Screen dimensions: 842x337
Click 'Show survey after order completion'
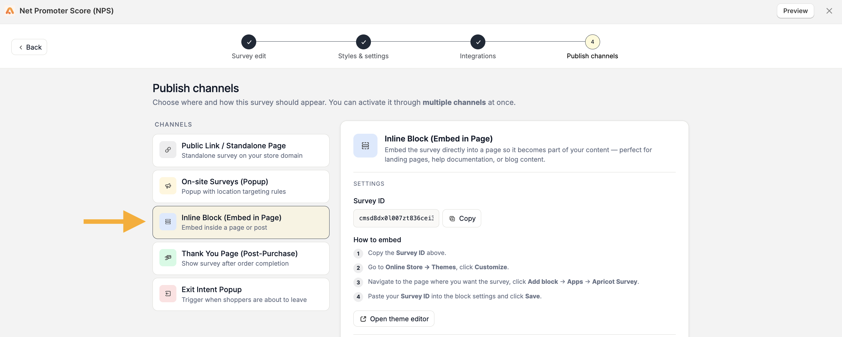[x=235, y=263]
